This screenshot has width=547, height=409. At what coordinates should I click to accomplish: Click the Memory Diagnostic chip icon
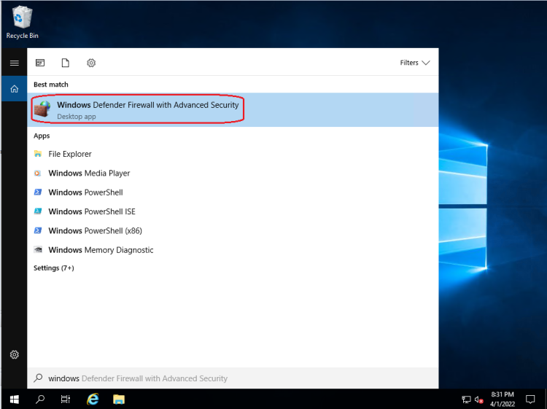pyautogui.click(x=38, y=249)
